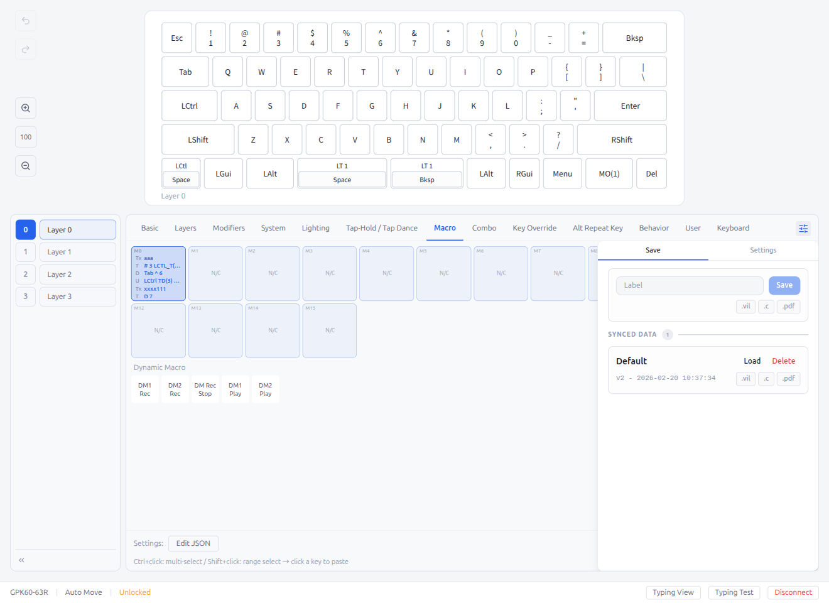Open the Combo tab
Screen dimensions: 829x603
[484, 228]
